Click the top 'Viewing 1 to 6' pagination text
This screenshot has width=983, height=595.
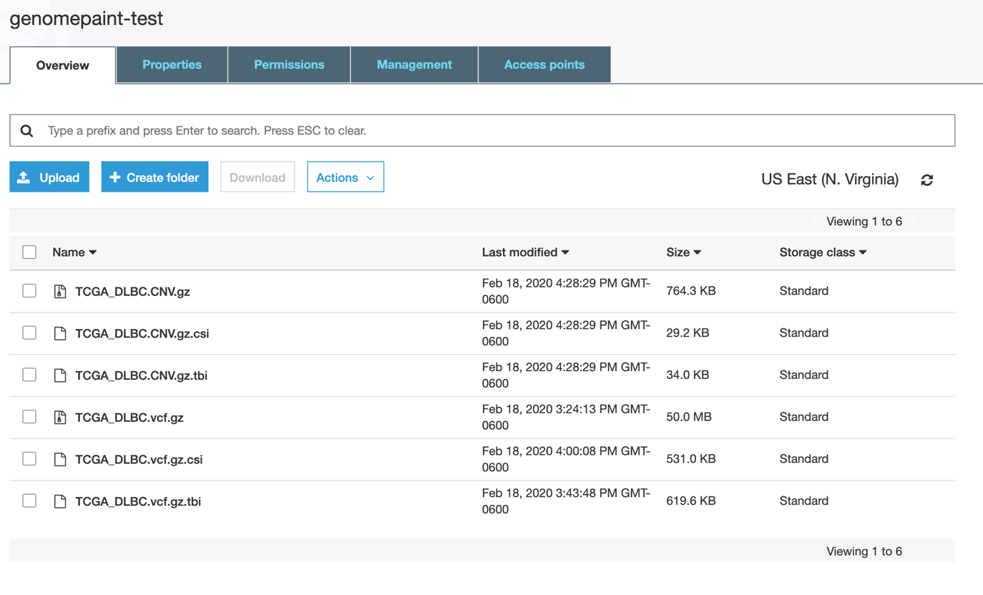pos(864,222)
